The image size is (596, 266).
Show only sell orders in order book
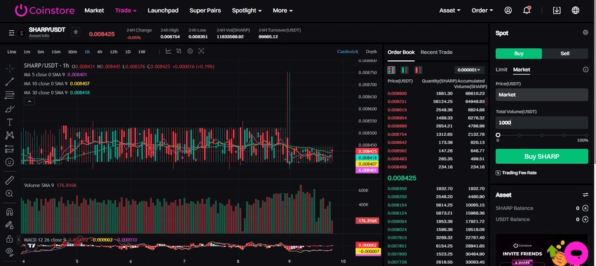pos(418,70)
